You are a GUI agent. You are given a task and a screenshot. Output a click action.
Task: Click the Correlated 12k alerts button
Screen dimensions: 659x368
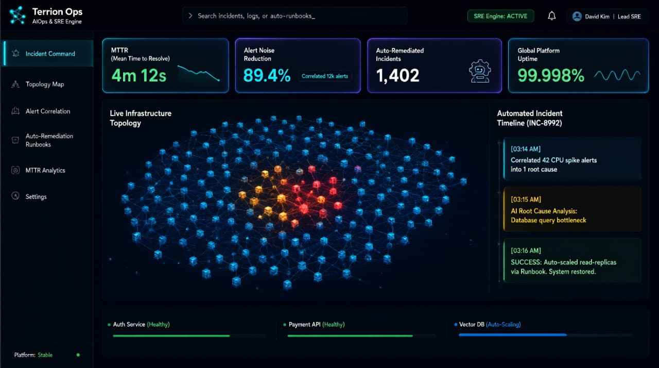click(x=325, y=76)
